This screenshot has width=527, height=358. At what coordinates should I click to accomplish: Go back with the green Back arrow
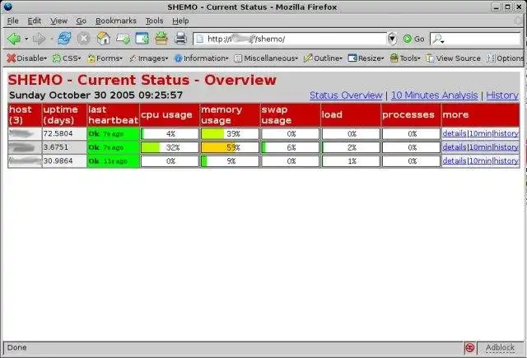pyautogui.click(x=14, y=39)
